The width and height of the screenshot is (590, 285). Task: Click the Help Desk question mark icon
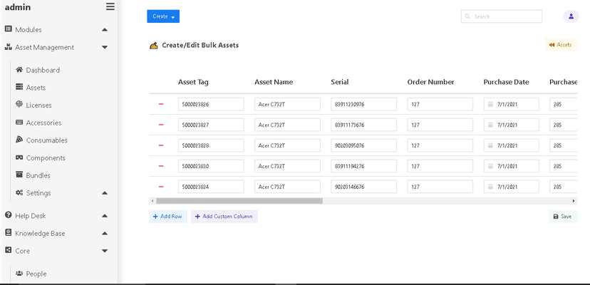click(8, 215)
